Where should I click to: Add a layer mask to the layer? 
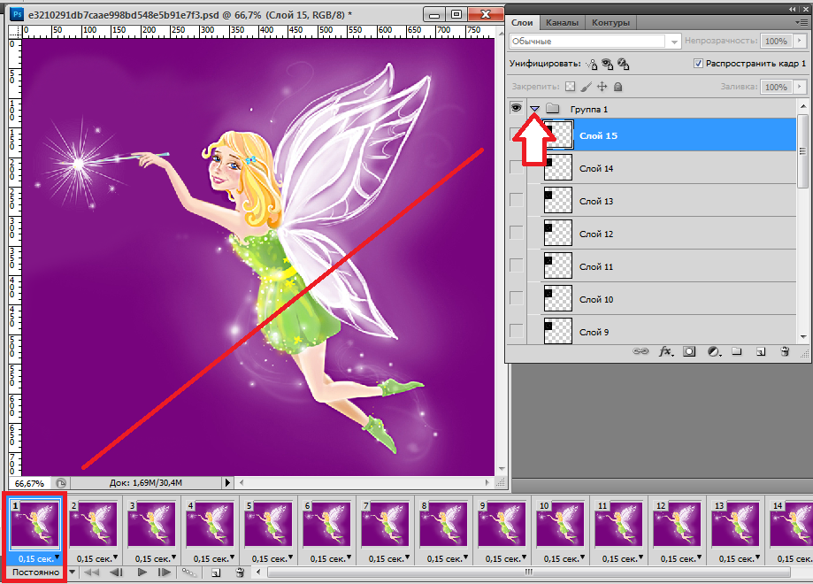pos(689,351)
